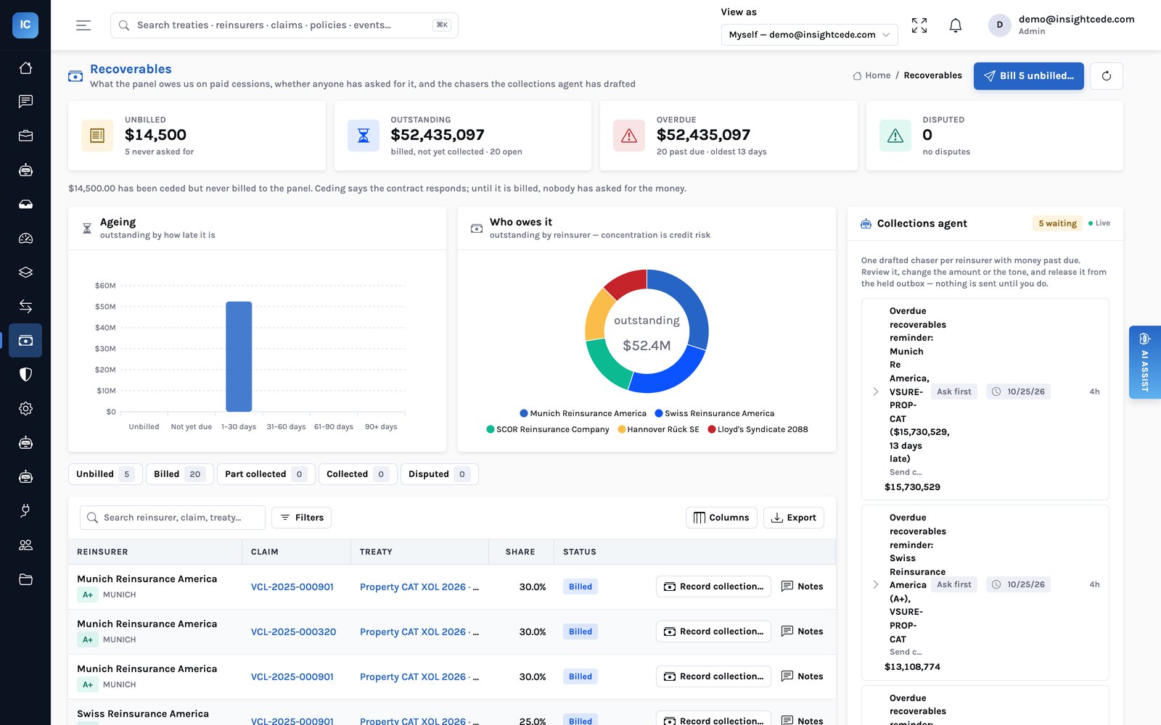1161x725 pixels.
Task: Select the Disputed tab
Action: (x=439, y=474)
